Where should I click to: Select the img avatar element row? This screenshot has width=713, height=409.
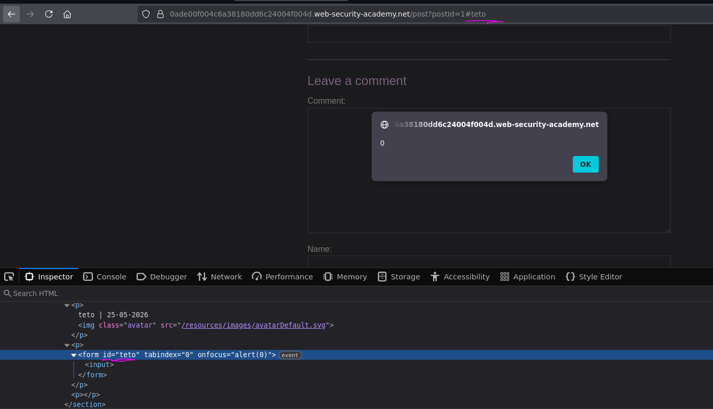tap(356, 326)
